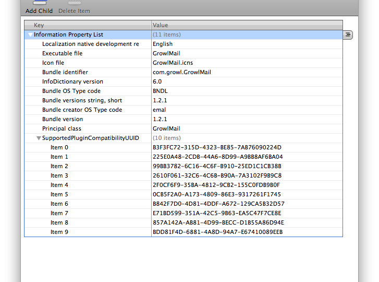This screenshot has width=379, height=282.
Task: Click the Delete Item toolbar icon
Action: pyautogui.click(x=74, y=3)
